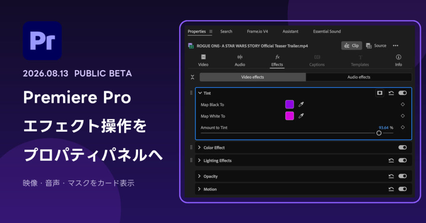This screenshot has height=223, width=426.
Task: Pick Map White To color with eyedropper
Action: (x=301, y=116)
